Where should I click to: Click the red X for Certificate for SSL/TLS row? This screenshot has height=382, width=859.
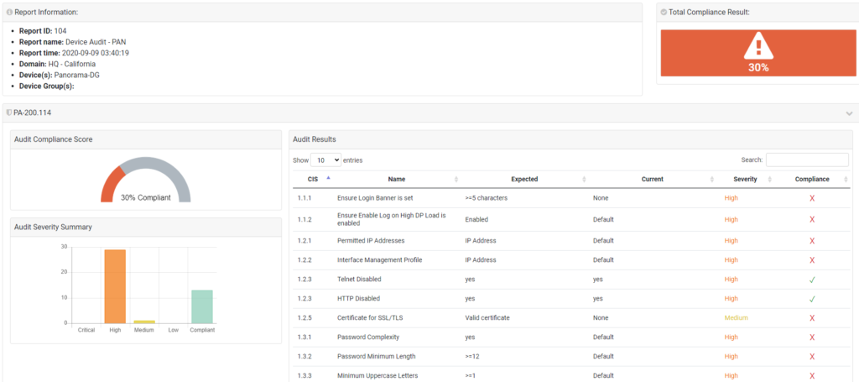coord(811,318)
